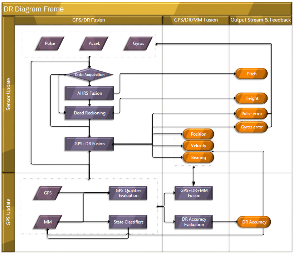This screenshot has width=294, height=254.
Task: Click the GPS+DR Fusion box
Action: [x=90, y=144]
